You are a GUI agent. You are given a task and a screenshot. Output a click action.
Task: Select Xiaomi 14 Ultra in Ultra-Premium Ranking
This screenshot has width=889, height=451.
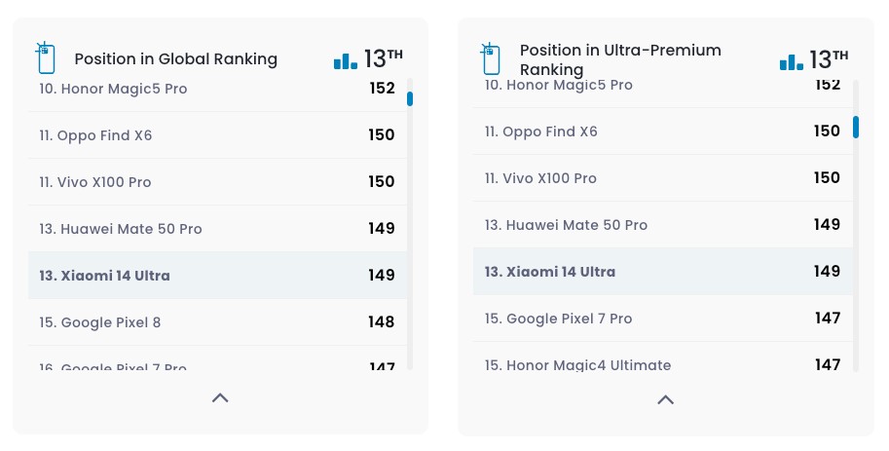pos(550,272)
